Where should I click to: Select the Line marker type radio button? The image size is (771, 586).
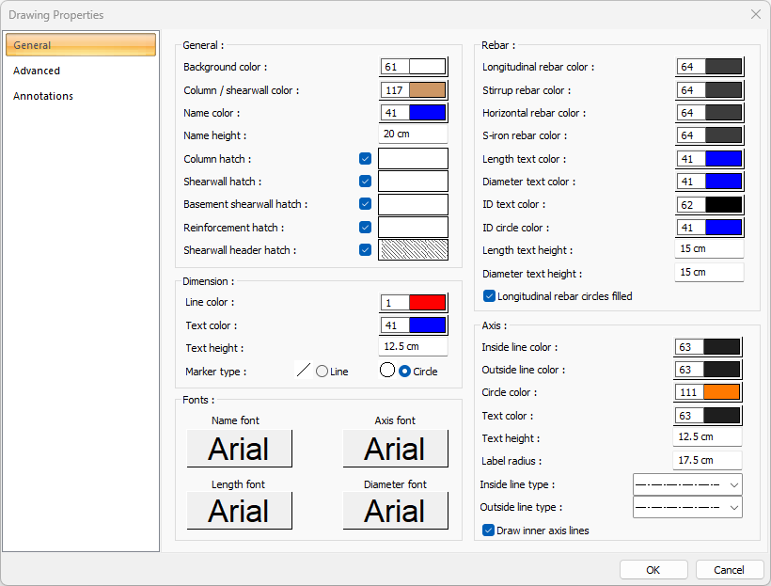tap(323, 372)
